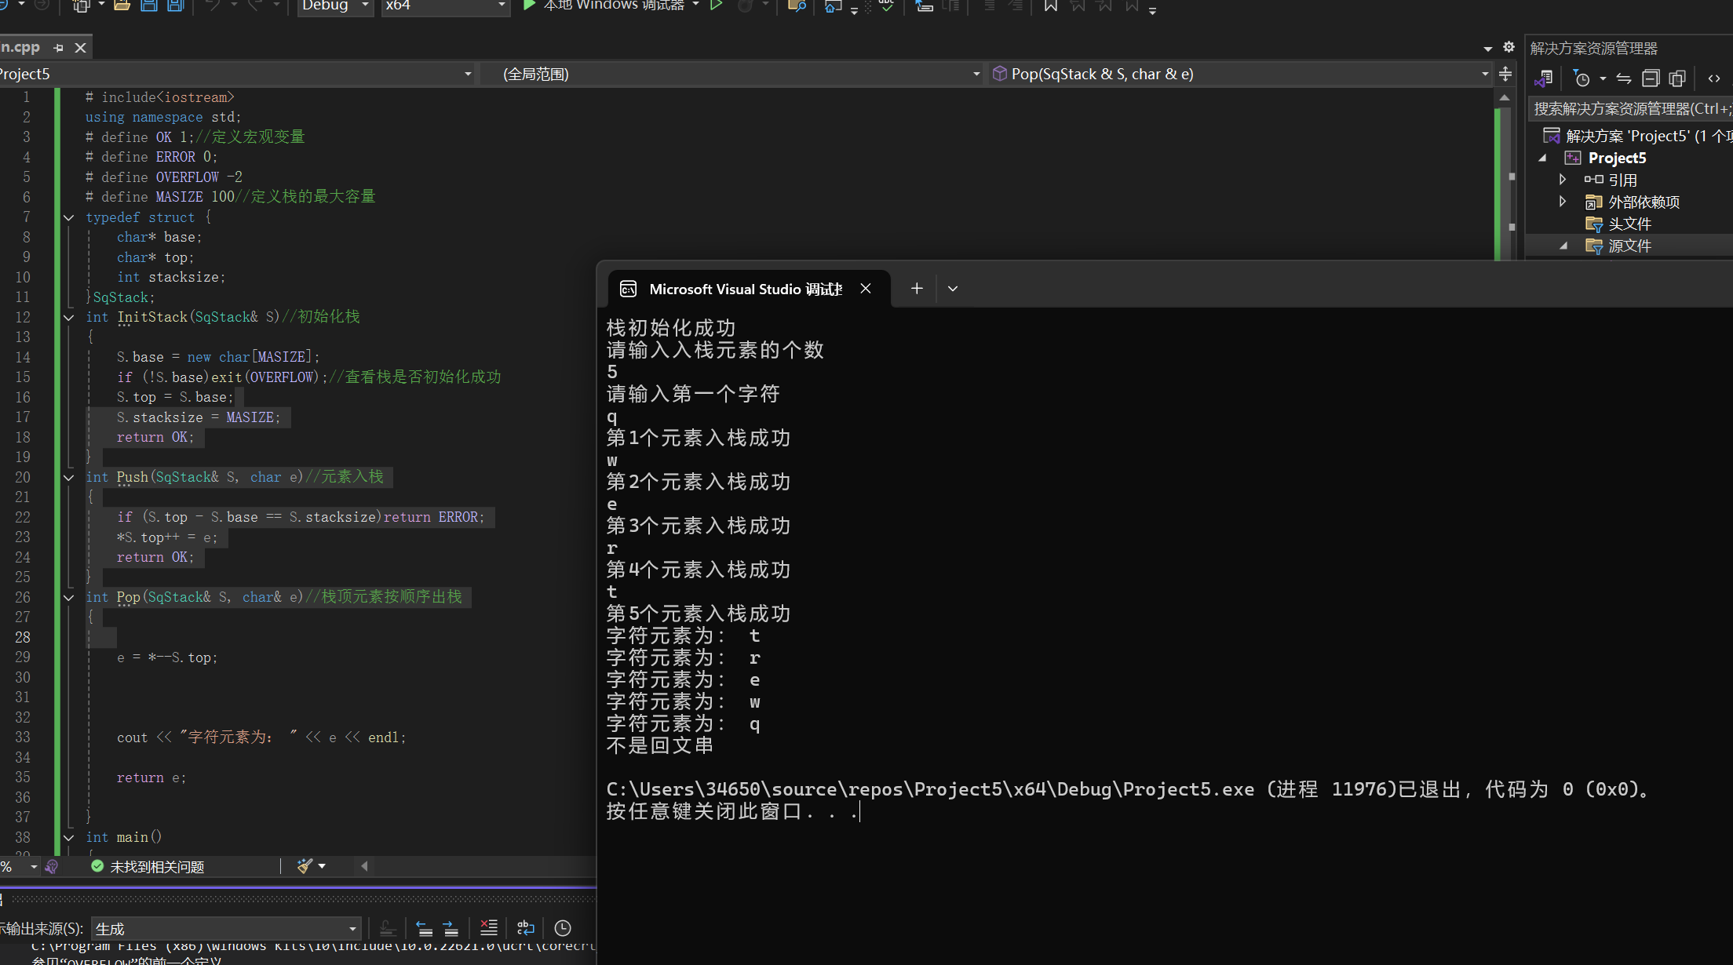Click Clear All icon in Output panel
This screenshot has height=965, width=1733.
coord(488,928)
